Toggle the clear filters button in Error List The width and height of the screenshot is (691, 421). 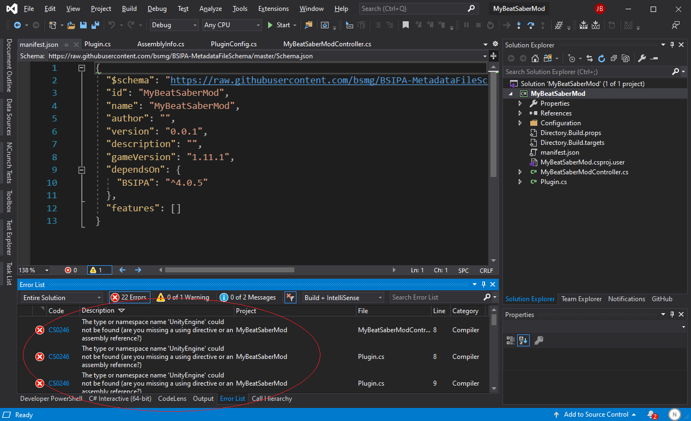click(290, 297)
